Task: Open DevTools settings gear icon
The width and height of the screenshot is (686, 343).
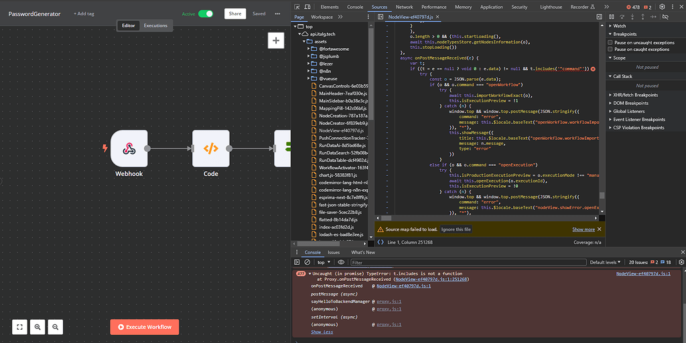Action: click(x=662, y=7)
